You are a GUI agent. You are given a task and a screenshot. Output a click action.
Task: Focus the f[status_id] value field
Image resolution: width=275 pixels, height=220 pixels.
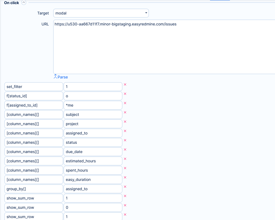point(93,96)
